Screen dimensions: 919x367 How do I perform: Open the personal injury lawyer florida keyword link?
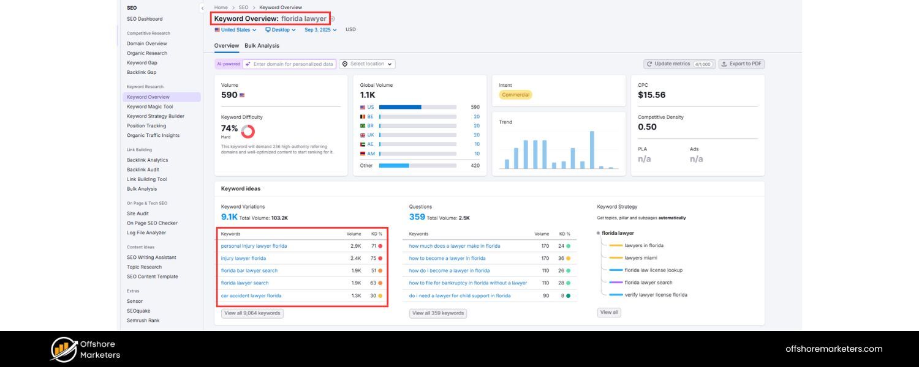[253, 245]
